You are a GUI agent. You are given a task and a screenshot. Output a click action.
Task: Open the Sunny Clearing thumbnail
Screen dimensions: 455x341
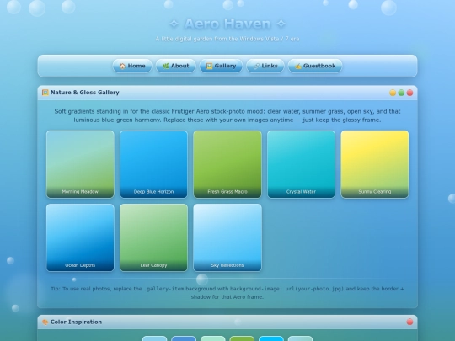click(375, 164)
